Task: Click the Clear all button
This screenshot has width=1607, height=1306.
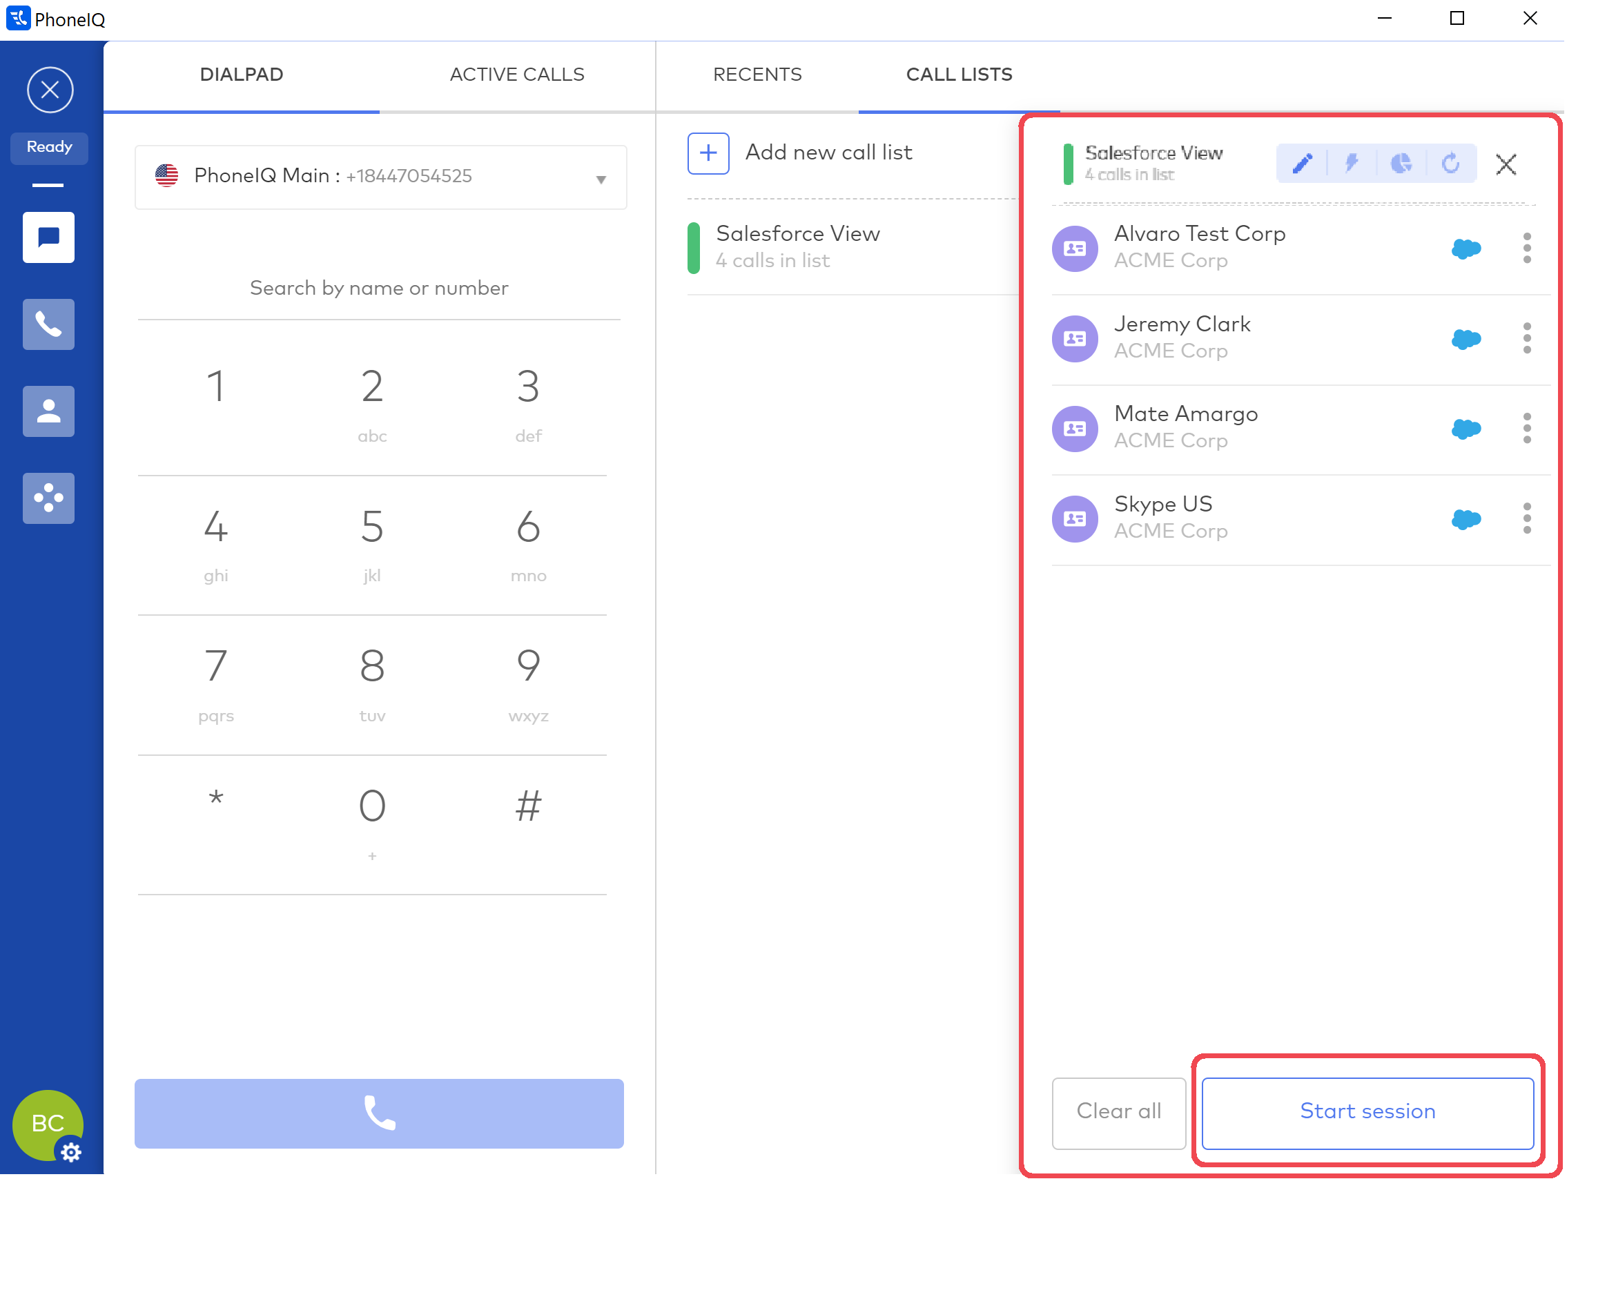Action: [1119, 1113]
